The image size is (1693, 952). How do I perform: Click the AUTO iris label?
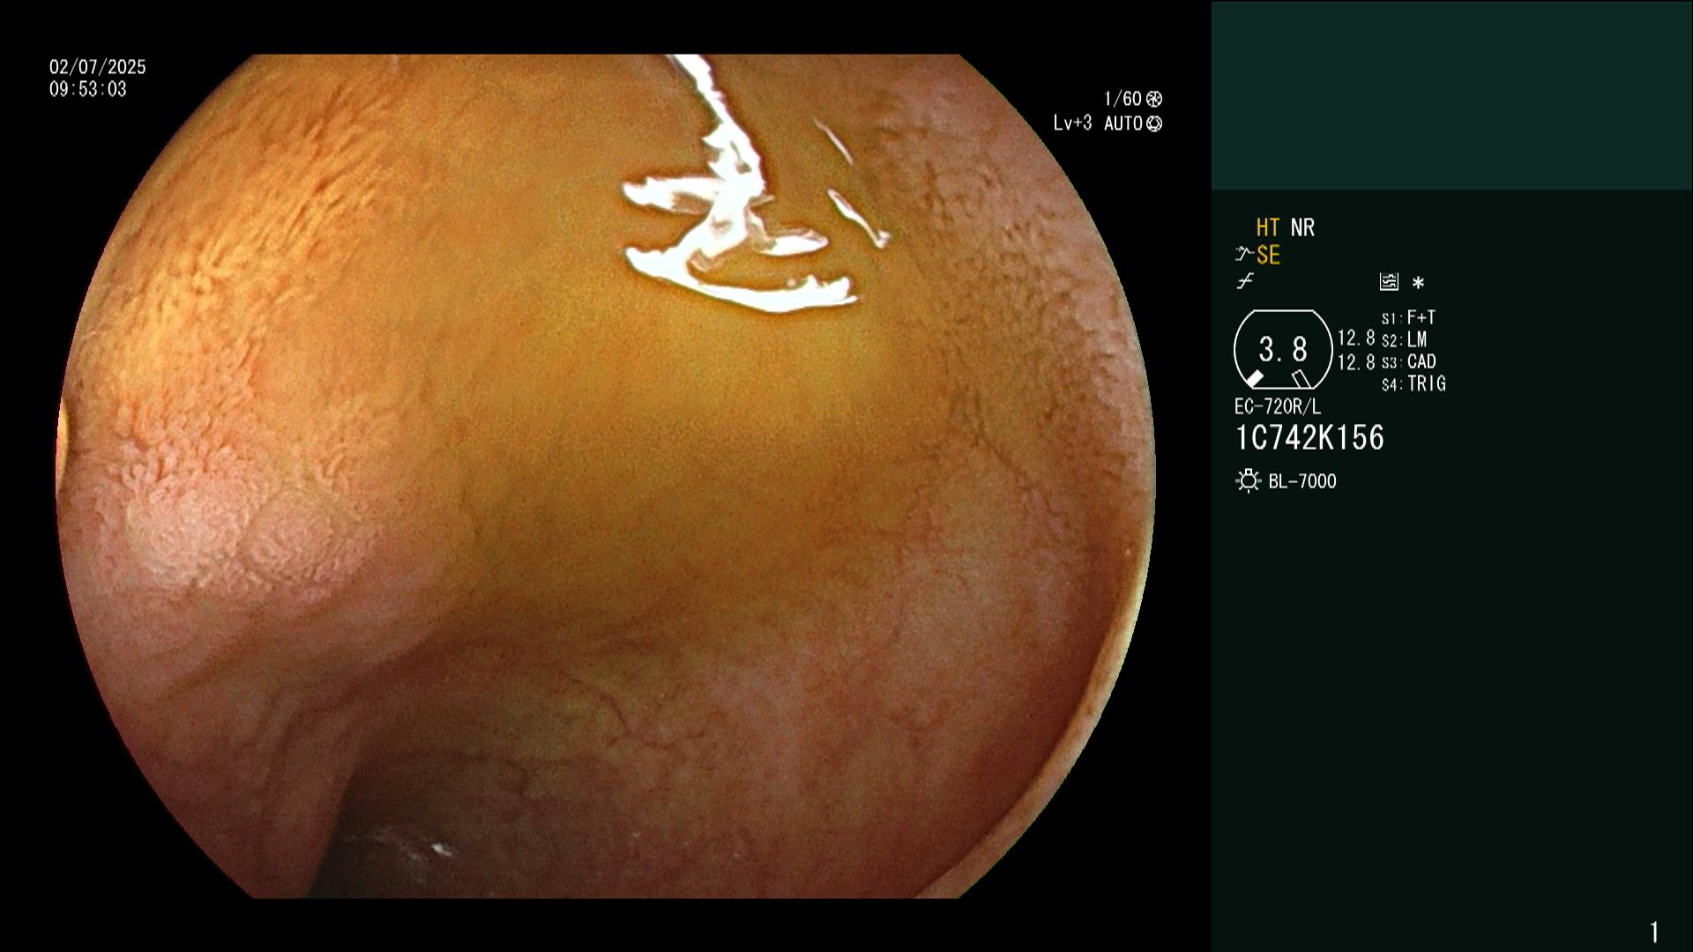coord(1123,123)
